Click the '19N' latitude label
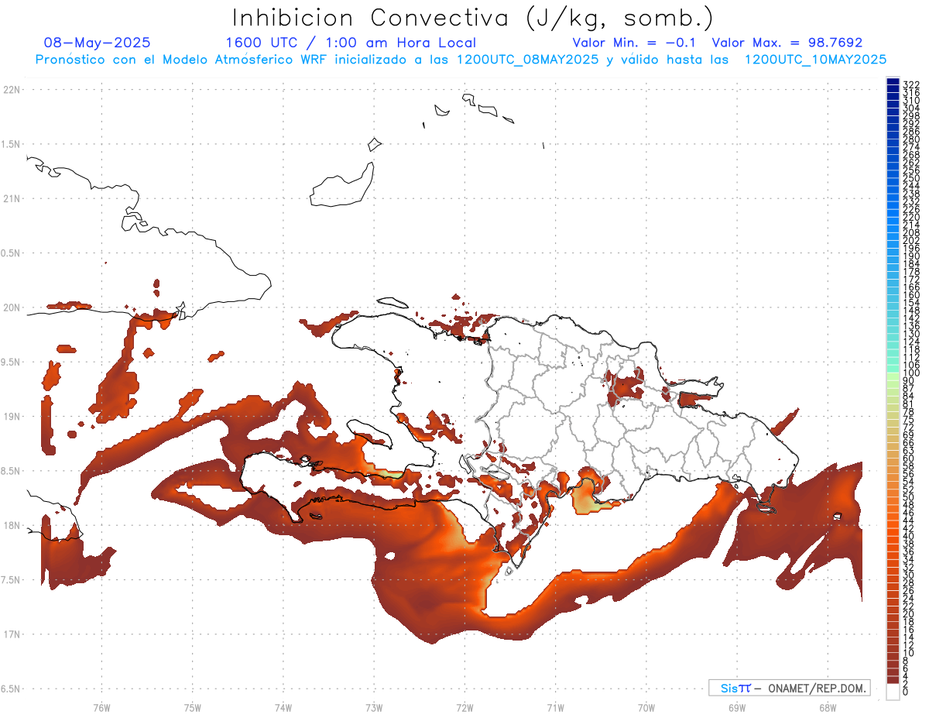This screenshot has height=718, width=929. (x=12, y=416)
